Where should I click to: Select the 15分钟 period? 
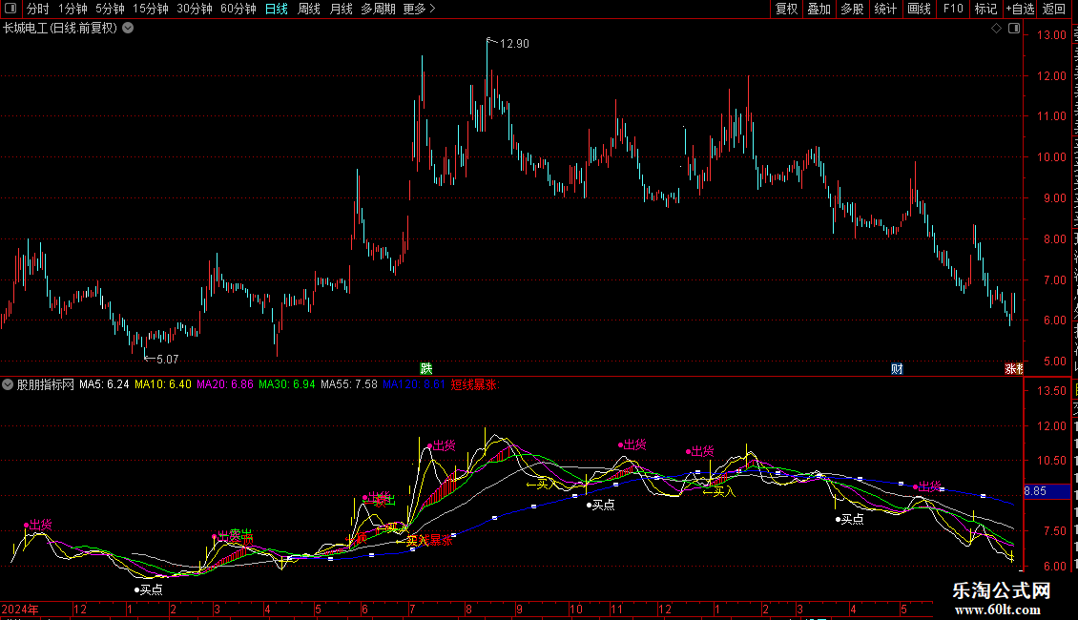coord(151,9)
